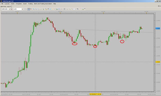Screen dimensions: 161x96
Task: Click the grid lines toolbar icon
Action: (64, 9)
